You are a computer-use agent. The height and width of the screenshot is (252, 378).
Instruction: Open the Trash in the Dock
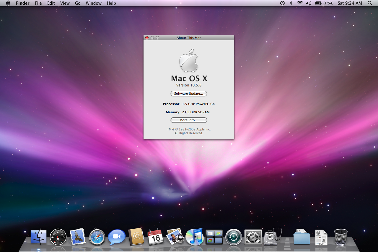(x=341, y=237)
